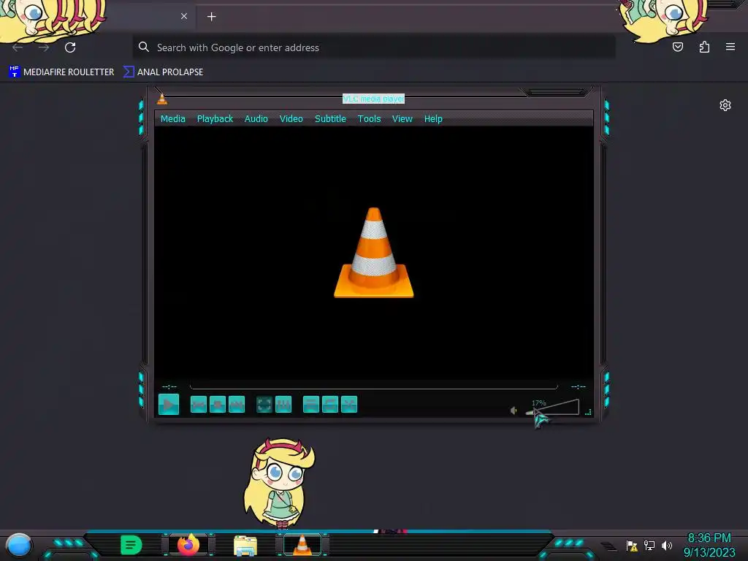Viewport: 748px width, 561px height.
Task: Open the Firefox extensions puzzle icon
Action: point(704,47)
